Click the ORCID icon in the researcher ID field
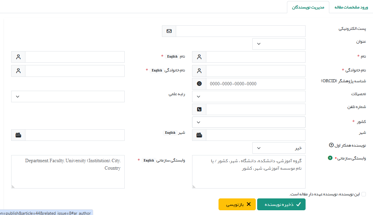This screenshot has width=373, height=215. pyautogui.click(x=199, y=84)
